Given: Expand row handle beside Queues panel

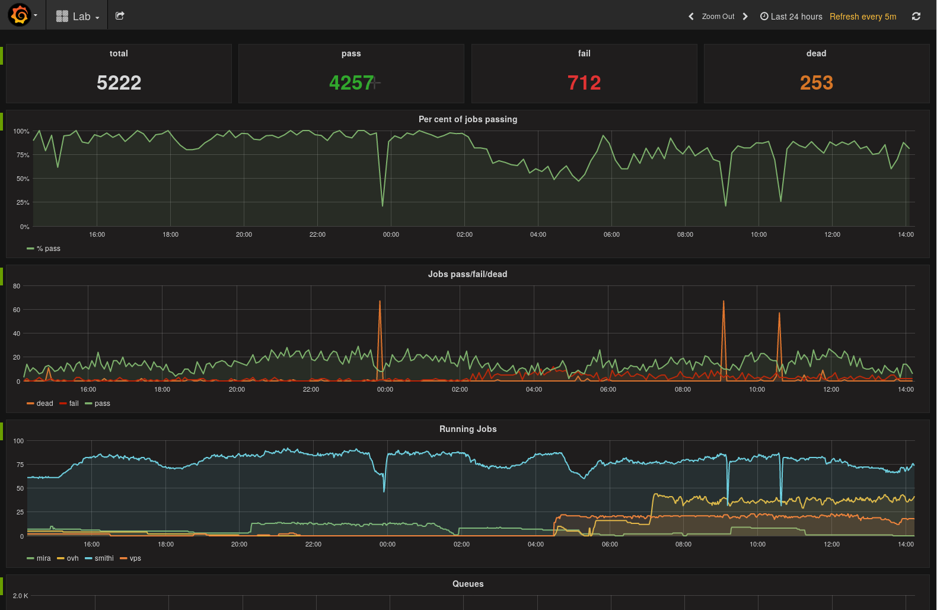Looking at the screenshot, I should pyautogui.click(x=1, y=586).
